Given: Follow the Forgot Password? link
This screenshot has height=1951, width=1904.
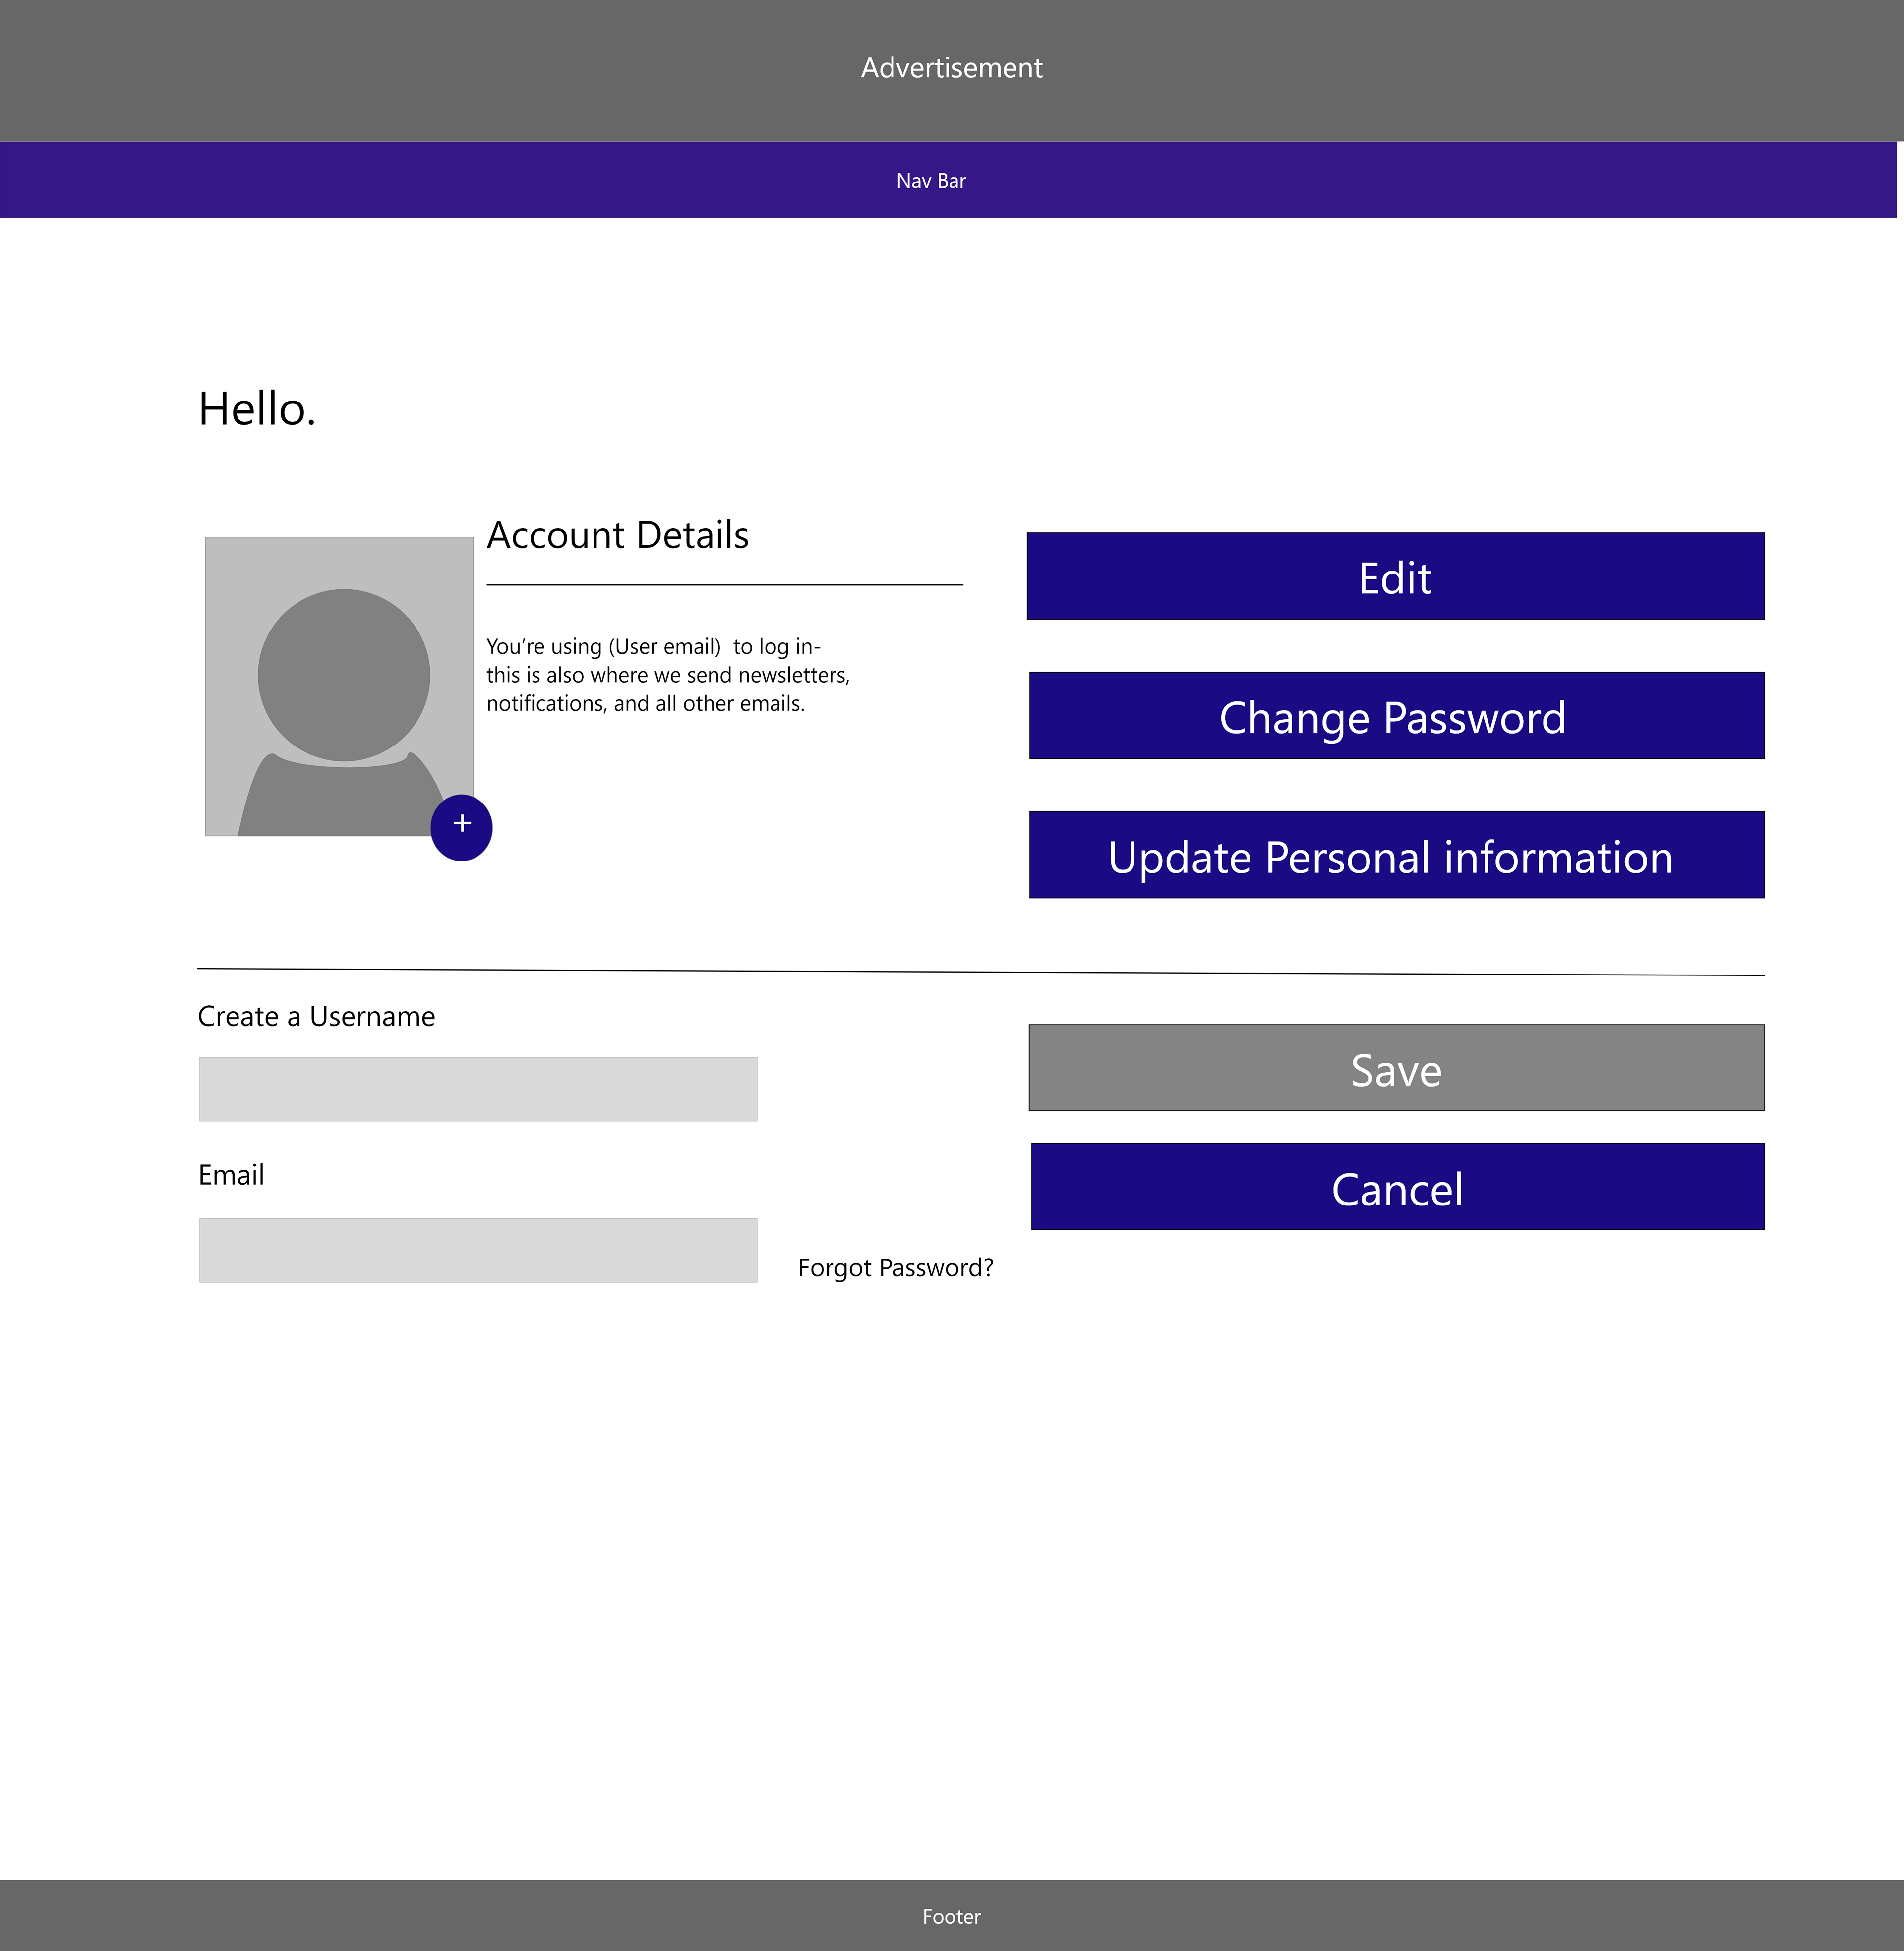Looking at the screenshot, I should point(896,1268).
